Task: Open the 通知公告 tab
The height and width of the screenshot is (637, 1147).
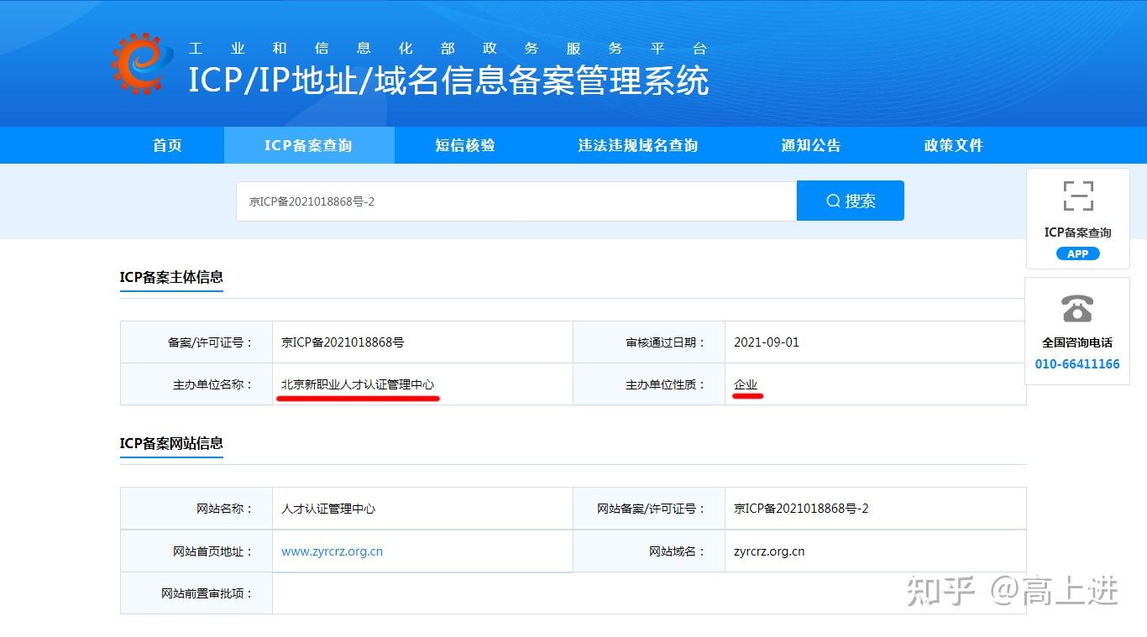Action: click(x=810, y=145)
